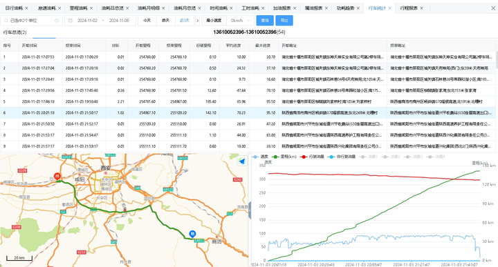Screen dimensions: 498x267
Task: Open the 行车总览(2) sub-tab
Action: click(15, 32)
